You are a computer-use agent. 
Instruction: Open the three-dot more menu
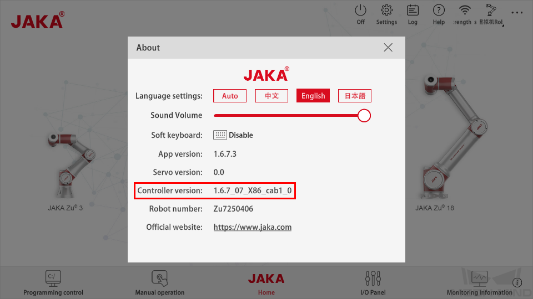517,13
